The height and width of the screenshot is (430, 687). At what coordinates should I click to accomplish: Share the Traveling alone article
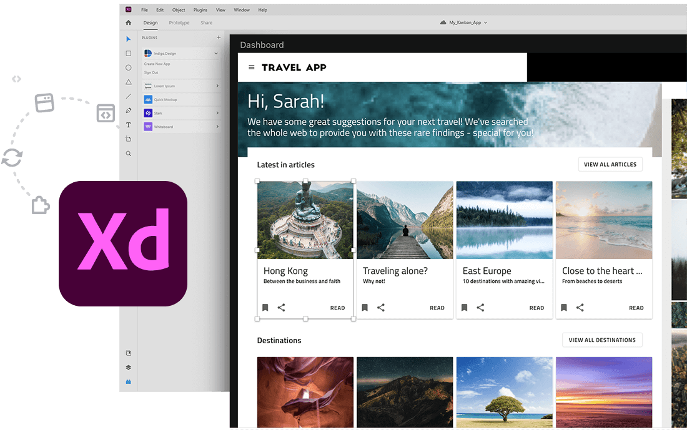(381, 308)
